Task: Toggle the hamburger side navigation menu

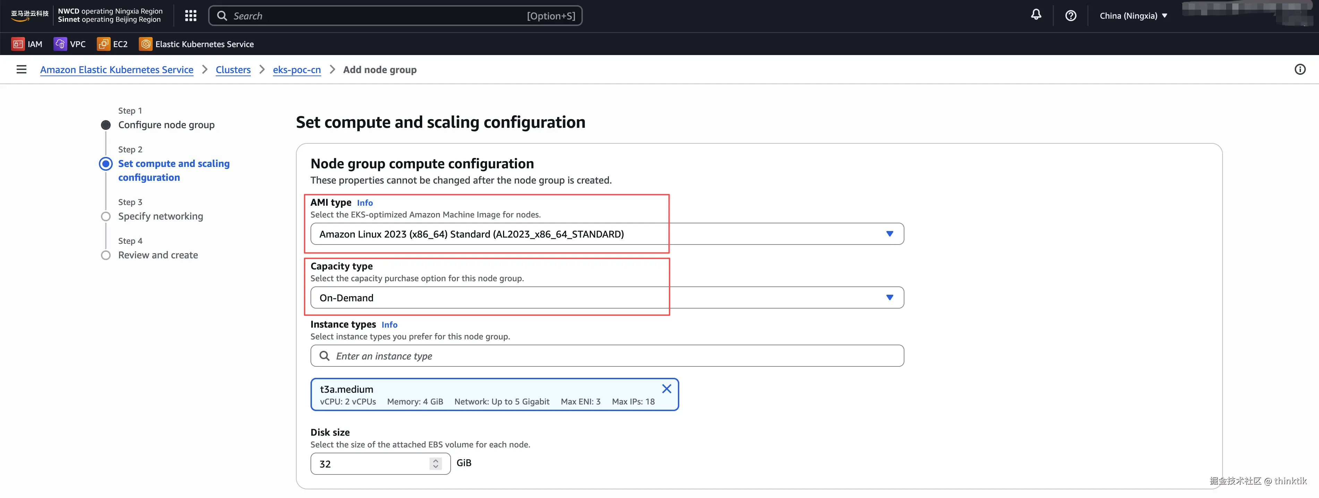Action: (x=22, y=70)
